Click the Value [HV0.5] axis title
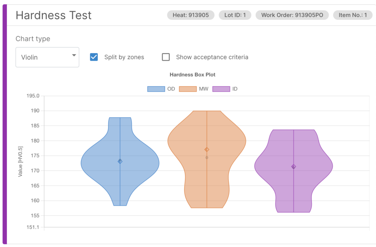Screen dimensions: 376x247 (x=21, y=161)
